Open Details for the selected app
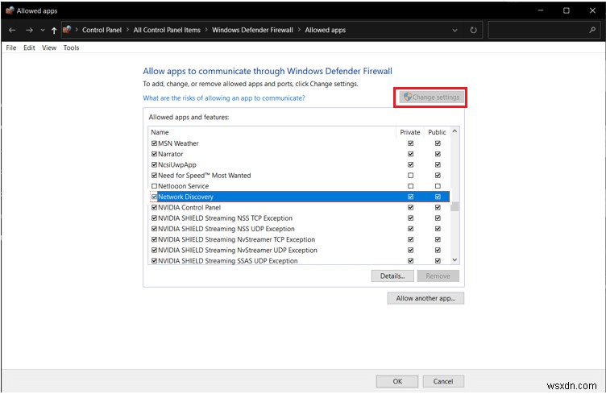 [392, 276]
